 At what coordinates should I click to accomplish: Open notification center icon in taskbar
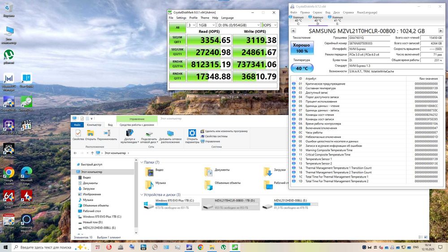(440, 247)
